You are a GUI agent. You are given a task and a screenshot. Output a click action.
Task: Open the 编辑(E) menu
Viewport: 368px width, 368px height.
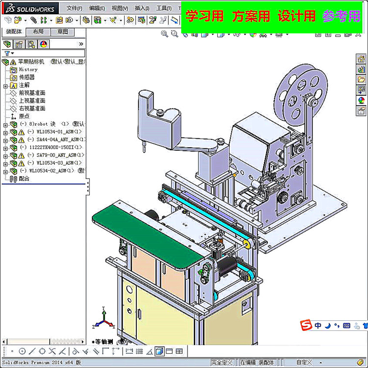pyautogui.click(x=97, y=8)
